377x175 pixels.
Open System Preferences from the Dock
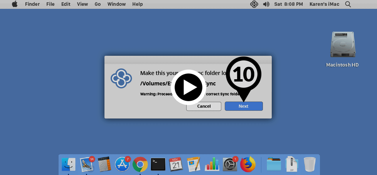230,164
